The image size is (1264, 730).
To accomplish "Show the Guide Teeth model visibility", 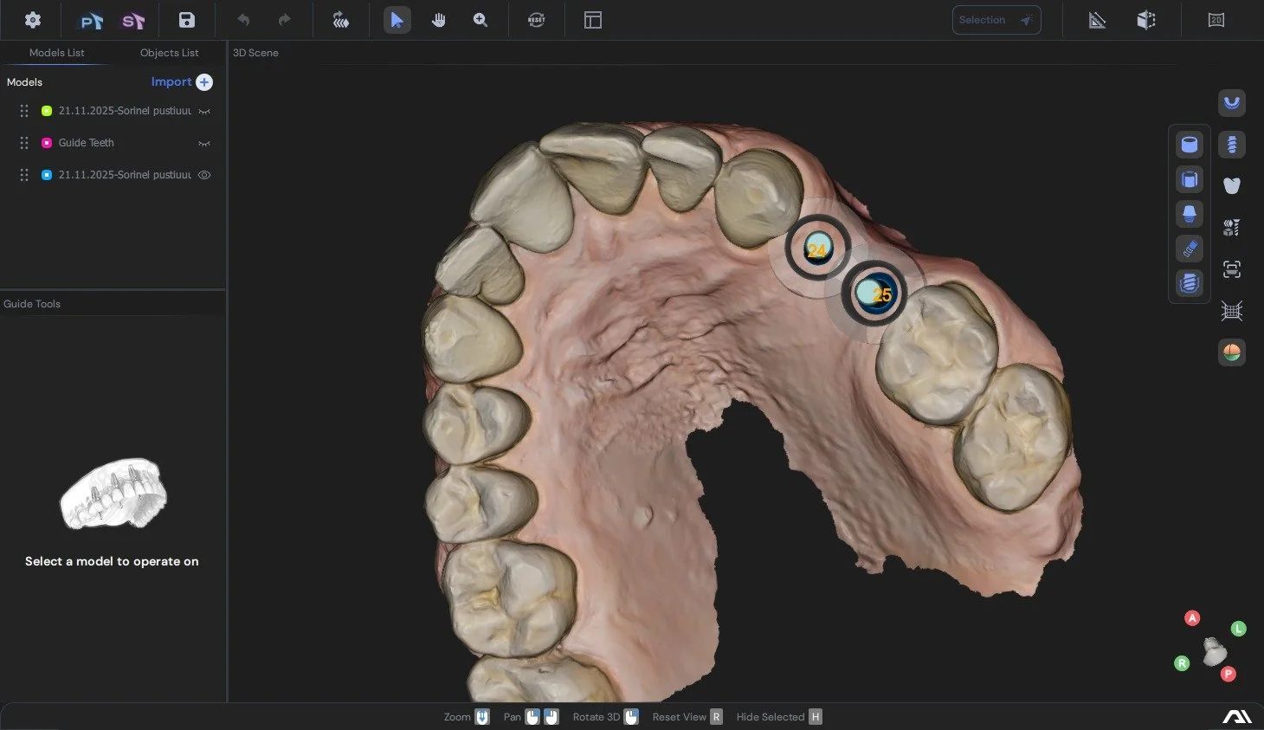I will (204, 143).
